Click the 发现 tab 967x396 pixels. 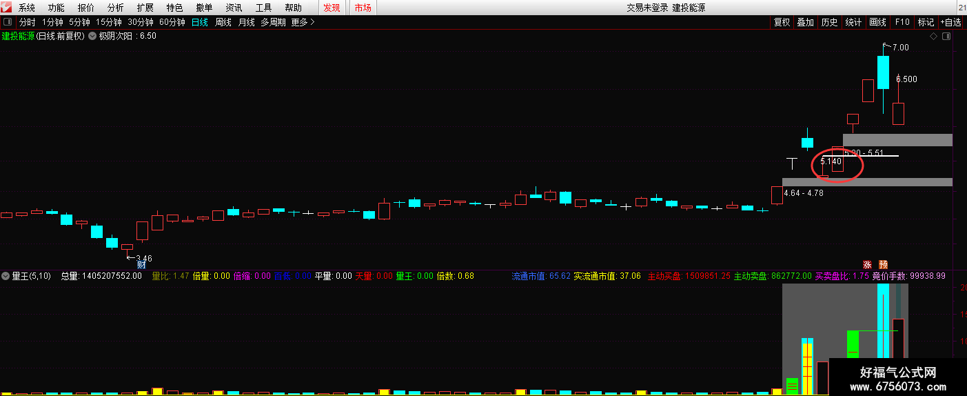pyautogui.click(x=332, y=8)
